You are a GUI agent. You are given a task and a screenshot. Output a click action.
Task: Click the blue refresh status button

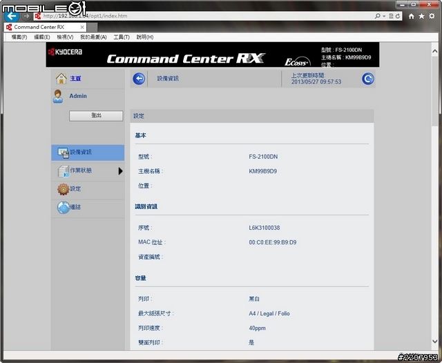click(368, 79)
